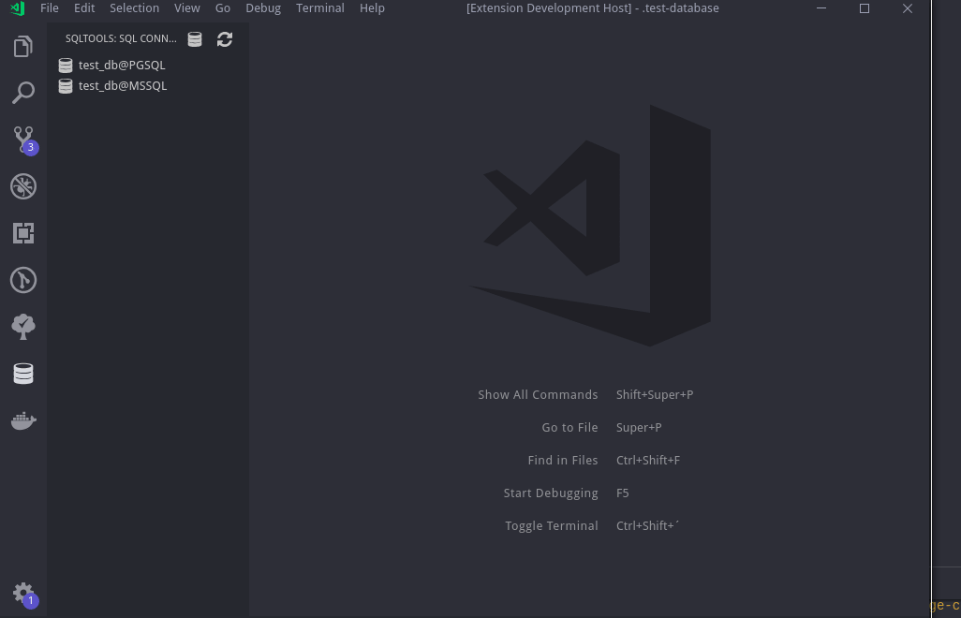Click the Ctrl+Shift+F shortcut text
The image size is (961, 618).
pos(648,460)
